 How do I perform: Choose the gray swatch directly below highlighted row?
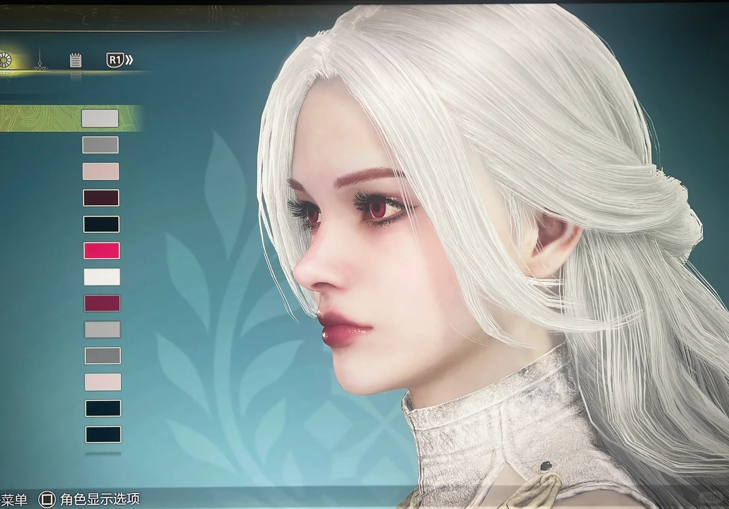[x=101, y=145]
